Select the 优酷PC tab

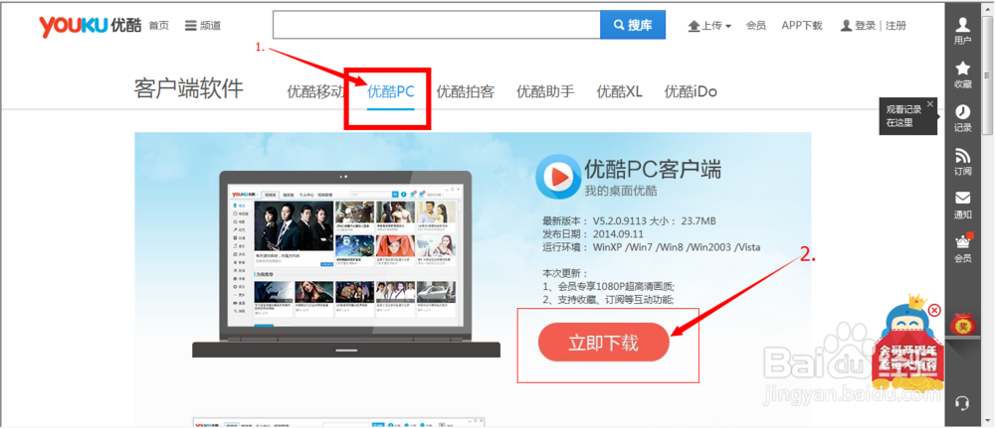pyautogui.click(x=391, y=91)
